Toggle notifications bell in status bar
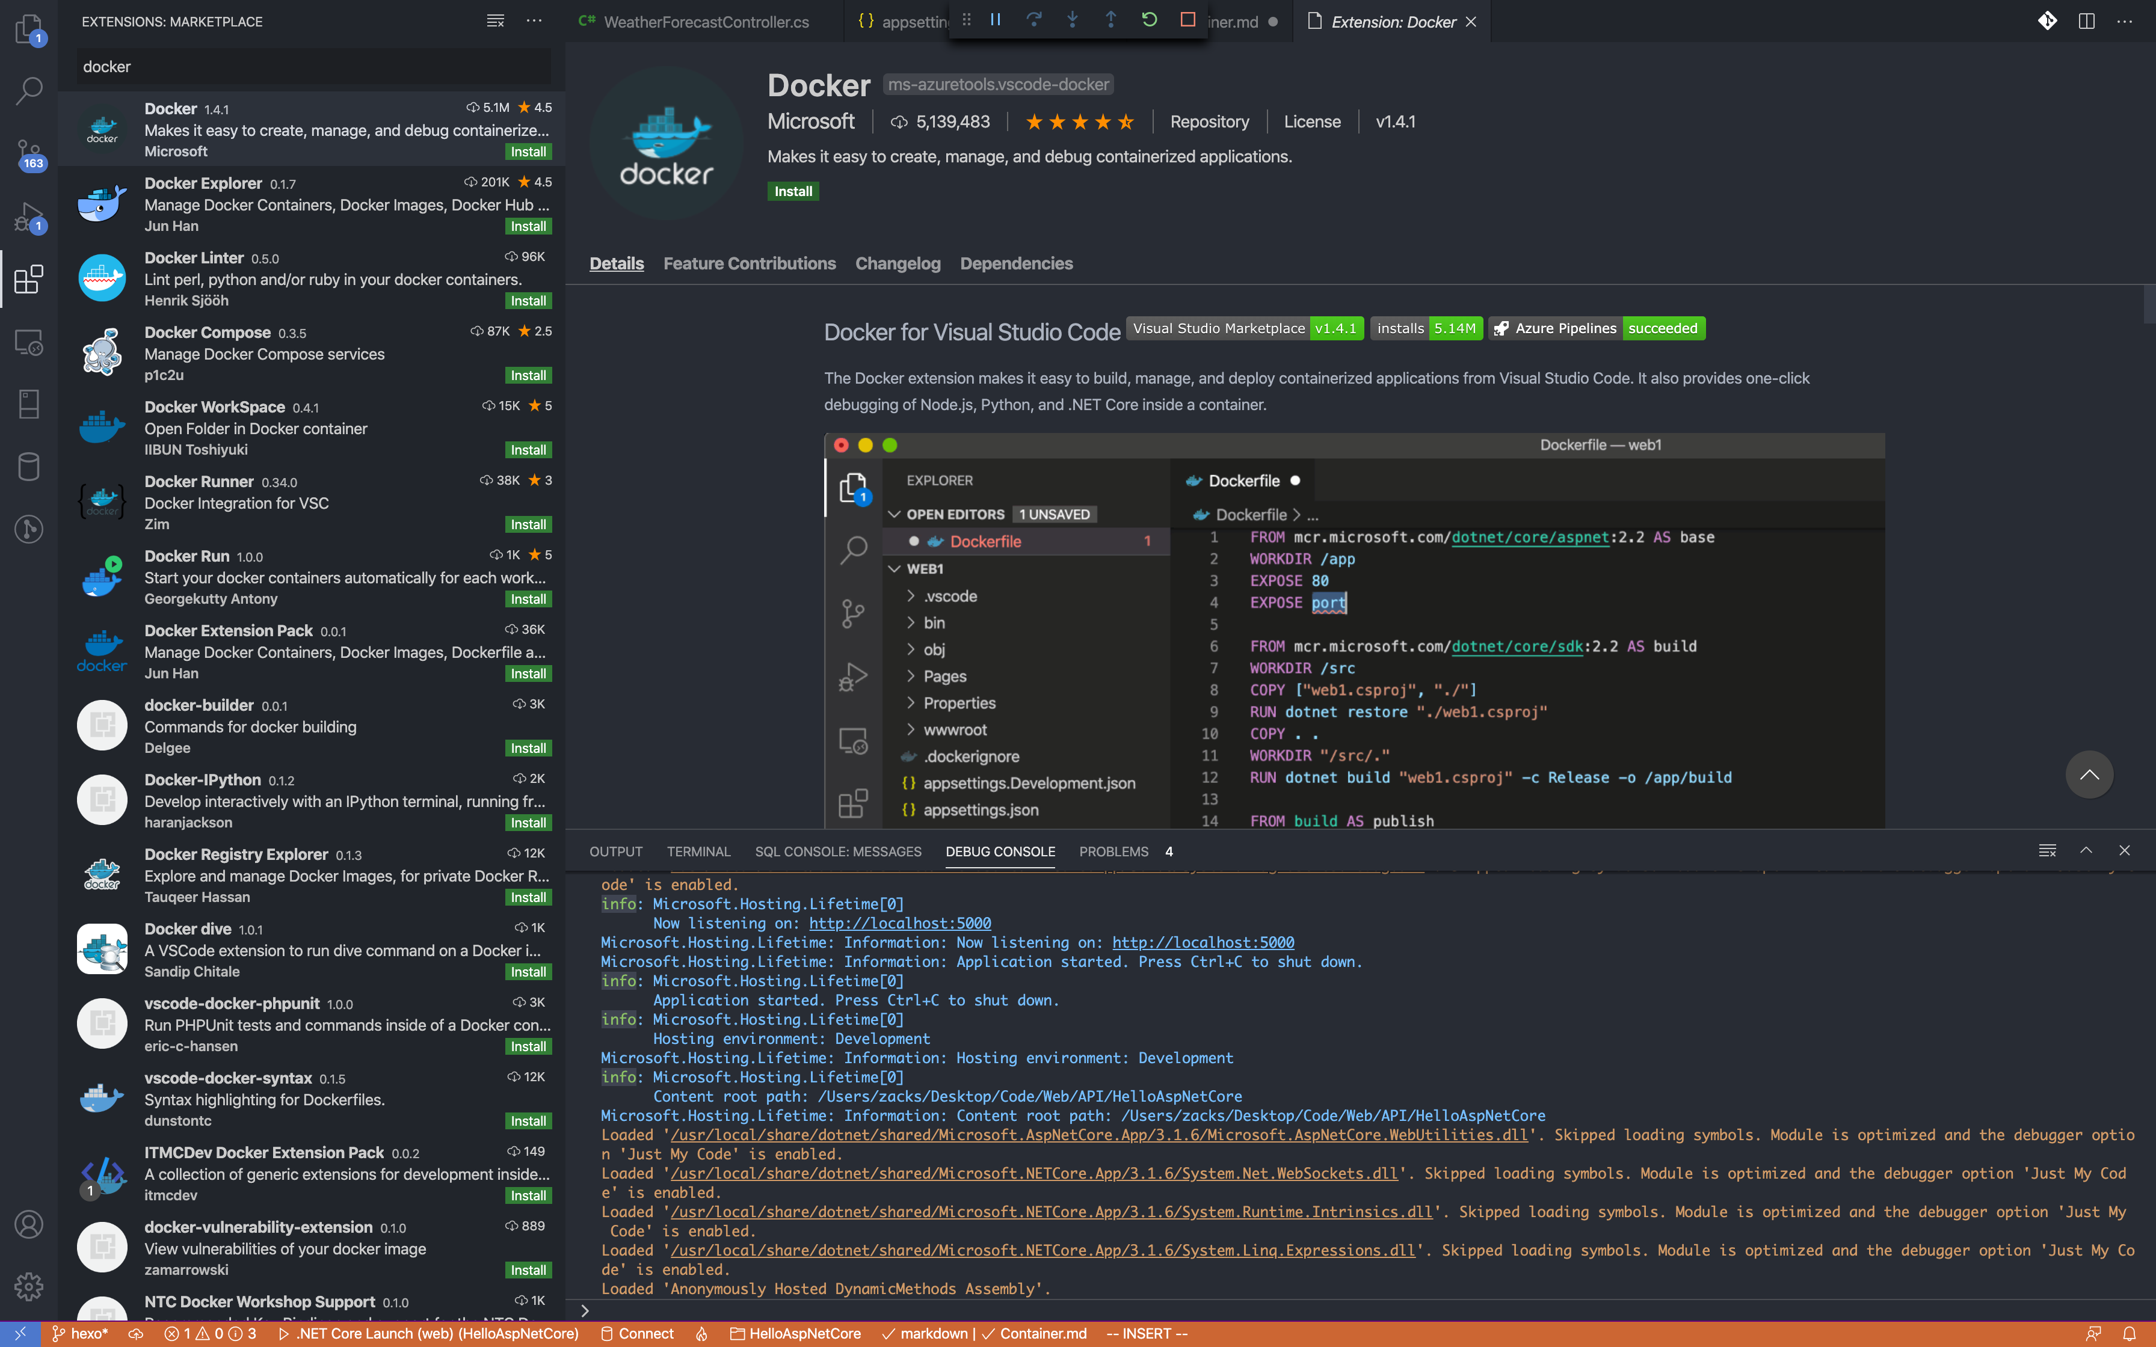 point(2130,1334)
